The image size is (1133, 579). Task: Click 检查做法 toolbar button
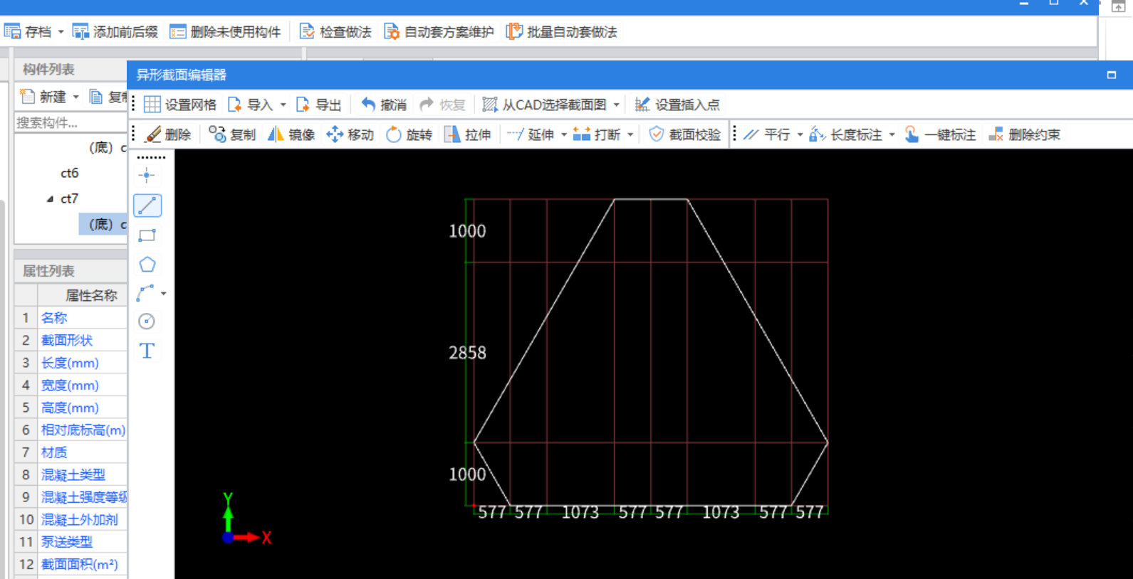click(x=335, y=32)
